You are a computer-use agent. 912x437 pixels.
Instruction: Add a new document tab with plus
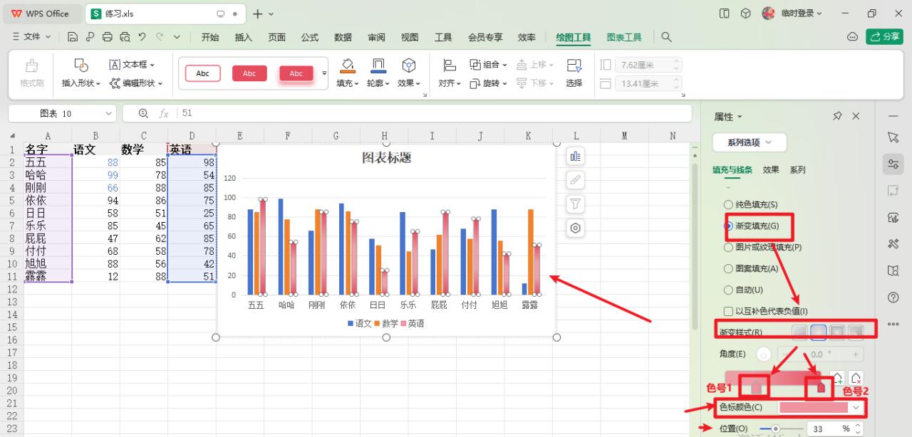click(x=257, y=14)
